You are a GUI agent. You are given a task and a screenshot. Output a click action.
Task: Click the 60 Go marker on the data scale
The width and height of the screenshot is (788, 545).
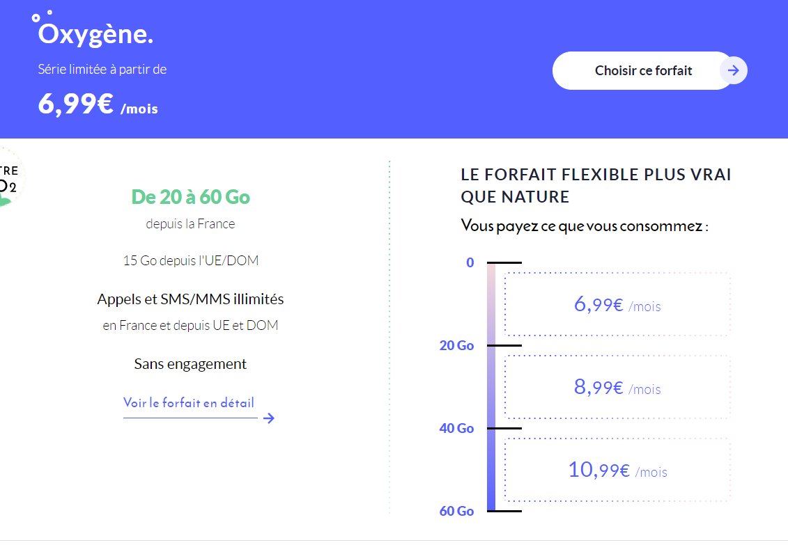click(456, 512)
